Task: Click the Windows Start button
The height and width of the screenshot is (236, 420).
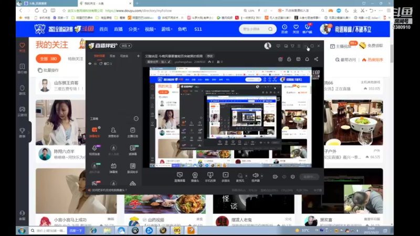Action: pyautogui.click(x=22, y=230)
